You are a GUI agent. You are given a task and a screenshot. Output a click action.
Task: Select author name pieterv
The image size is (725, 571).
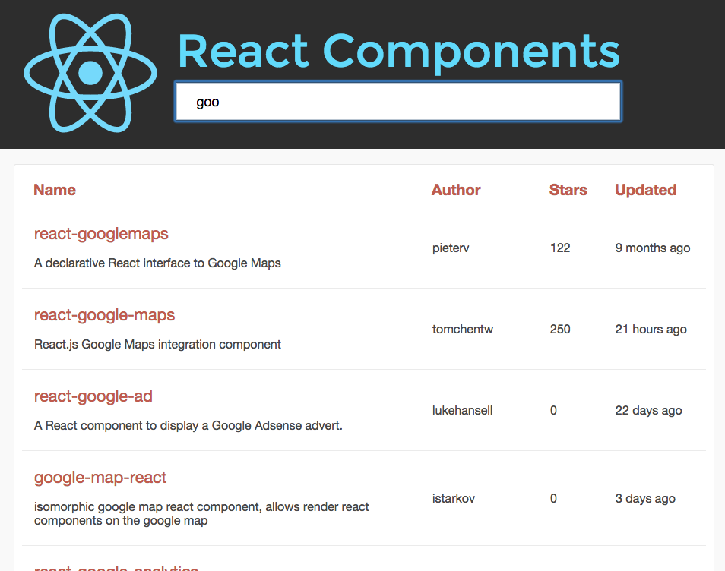pyautogui.click(x=451, y=248)
